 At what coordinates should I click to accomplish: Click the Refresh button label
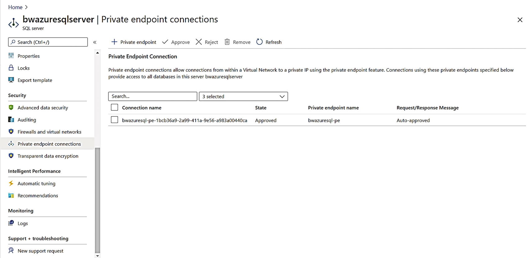(274, 42)
